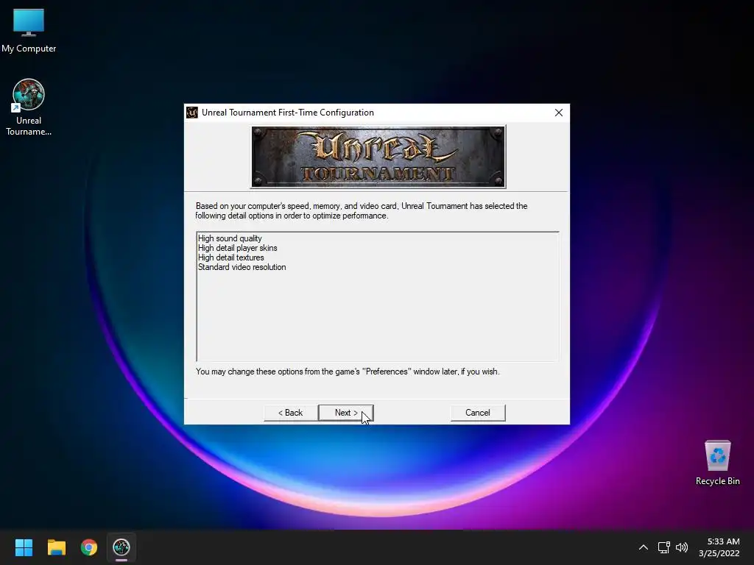754x565 pixels.
Task: Click the Unreal logo in dialog title bar
Action: [192, 113]
